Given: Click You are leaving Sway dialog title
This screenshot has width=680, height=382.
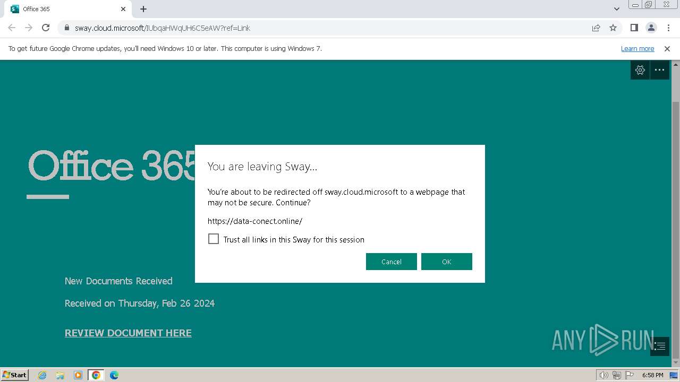Looking at the screenshot, I should pos(262,167).
